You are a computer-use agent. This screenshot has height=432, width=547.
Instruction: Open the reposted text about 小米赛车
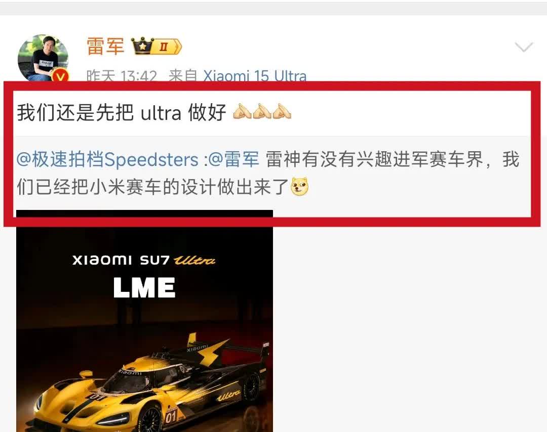[268, 173]
